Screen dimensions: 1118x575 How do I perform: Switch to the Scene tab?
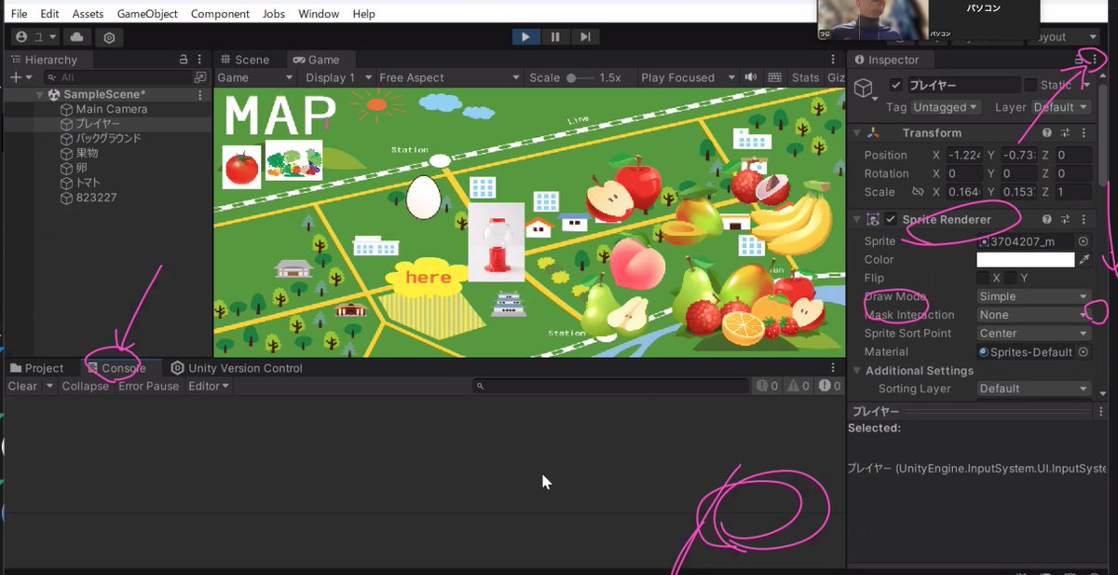click(248, 59)
